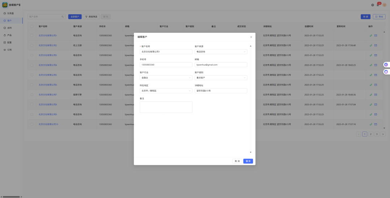390x198 pixels.
Task: Open 客户 in the sidebar
Action: pyautogui.click(x=11, y=20)
